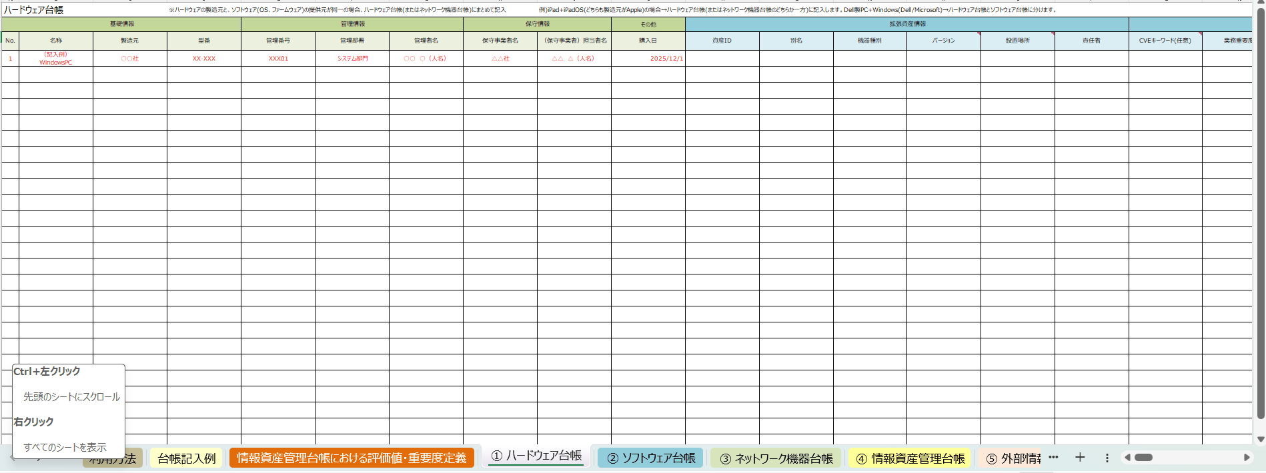Viewport: 1266px width, 473px height.
Task: Add a new sheet with the plus icon
Action: 1080,457
